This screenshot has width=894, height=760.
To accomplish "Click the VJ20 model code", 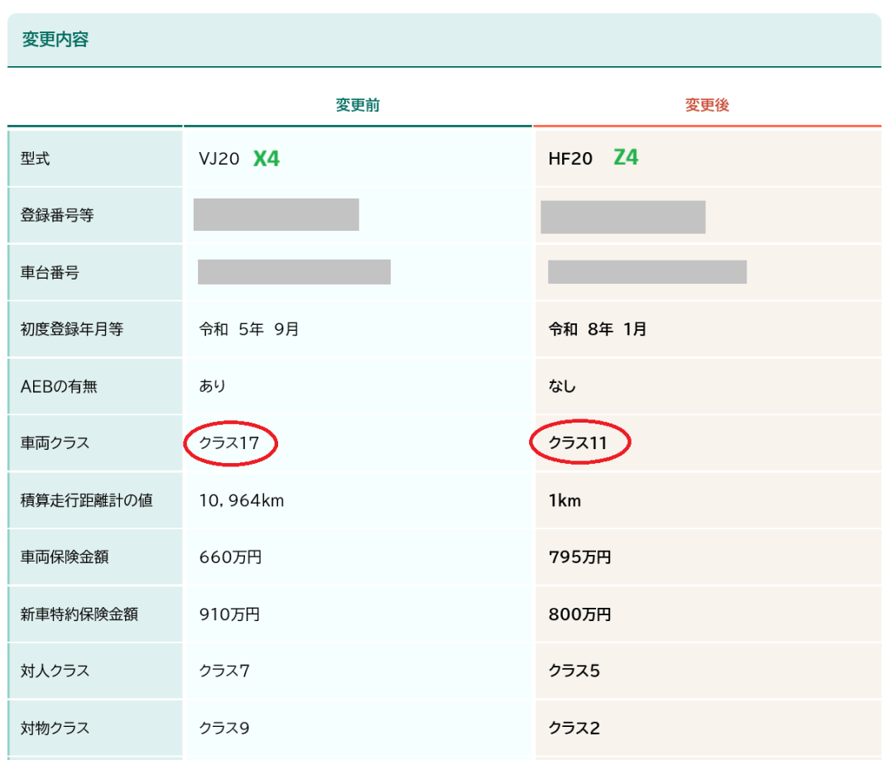I will pyautogui.click(x=219, y=160).
